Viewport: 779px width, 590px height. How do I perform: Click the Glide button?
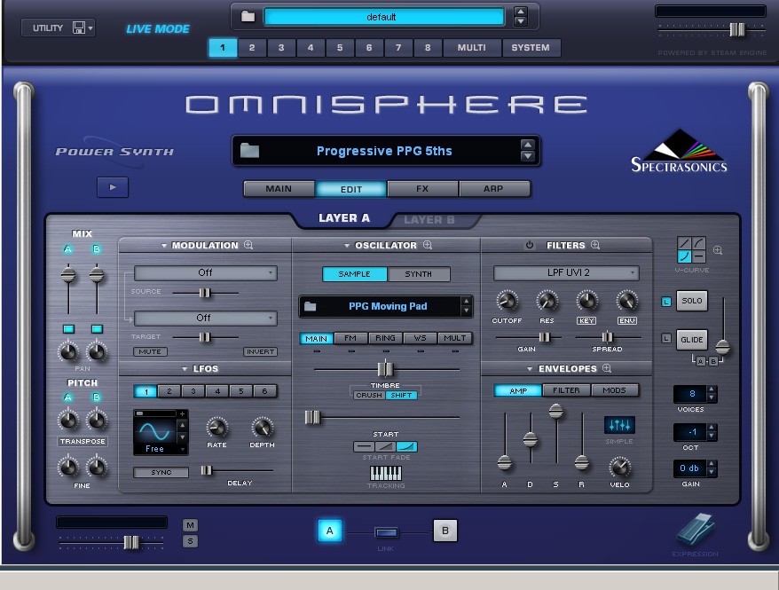[x=691, y=340]
